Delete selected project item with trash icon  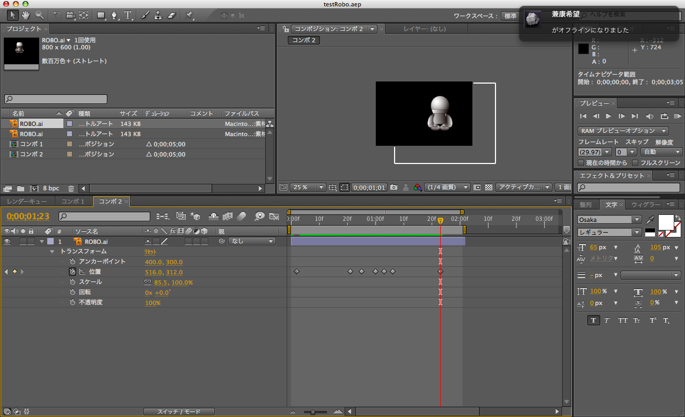point(71,189)
